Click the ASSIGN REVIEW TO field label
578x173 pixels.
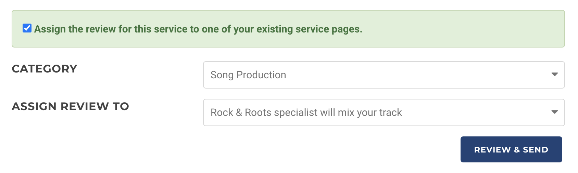coord(70,106)
